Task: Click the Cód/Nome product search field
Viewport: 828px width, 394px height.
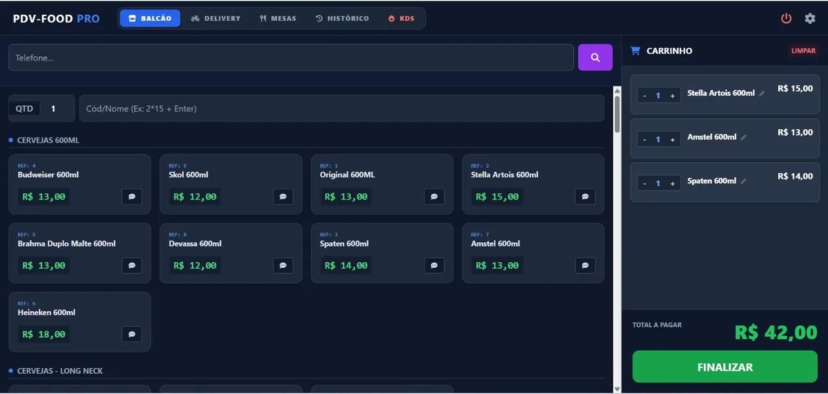Action: 342,109
